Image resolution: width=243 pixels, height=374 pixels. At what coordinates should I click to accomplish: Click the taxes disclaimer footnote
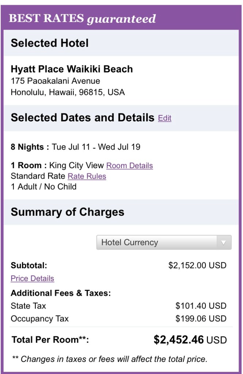pos(110,359)
